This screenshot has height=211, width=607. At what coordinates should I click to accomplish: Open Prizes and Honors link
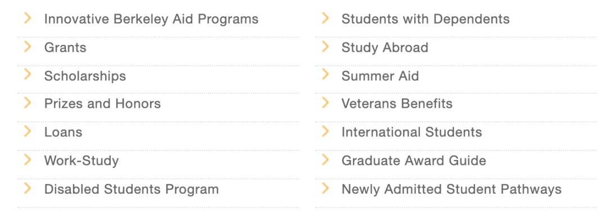tap(103, 104)
